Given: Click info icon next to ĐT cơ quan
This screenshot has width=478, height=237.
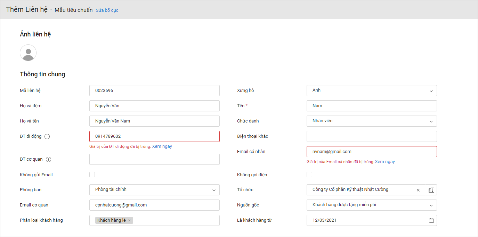Looking at the screenshot, I should [49, 159].
